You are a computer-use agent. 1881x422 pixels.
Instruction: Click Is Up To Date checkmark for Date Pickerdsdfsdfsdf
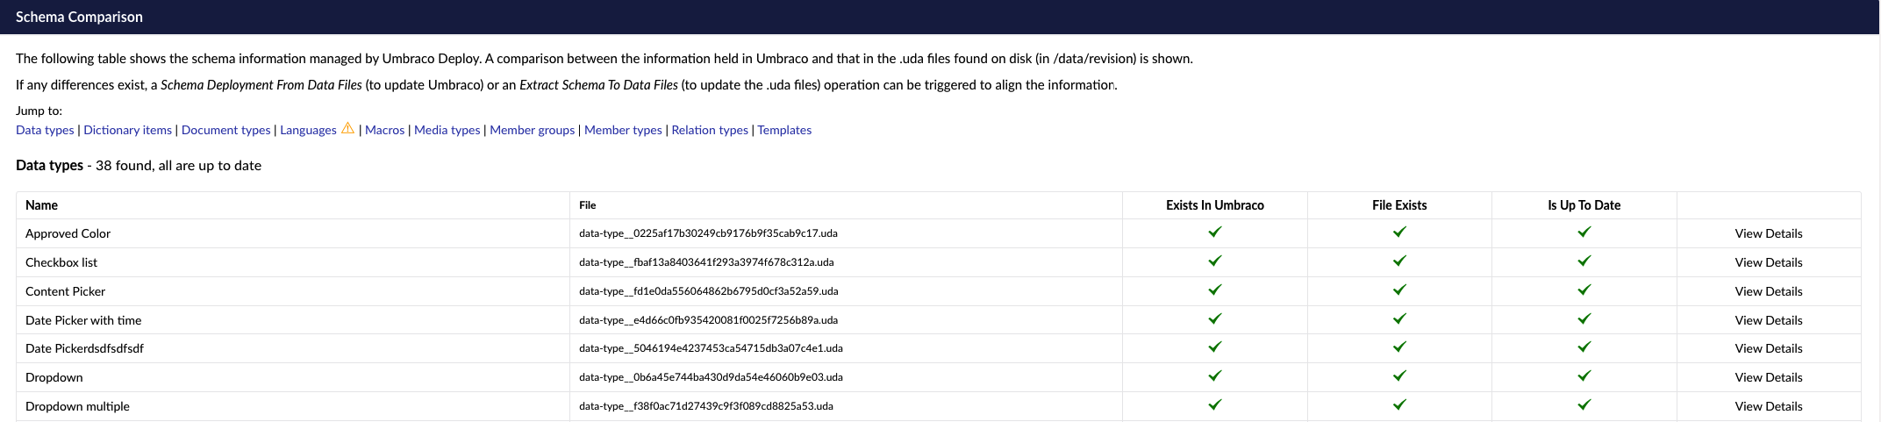tap(1584, 347)
